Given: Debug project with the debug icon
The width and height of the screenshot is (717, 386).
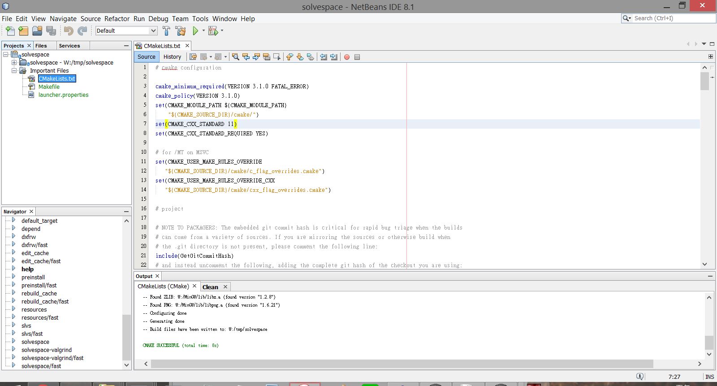Looking at the screenshot, I should point(213,30).
